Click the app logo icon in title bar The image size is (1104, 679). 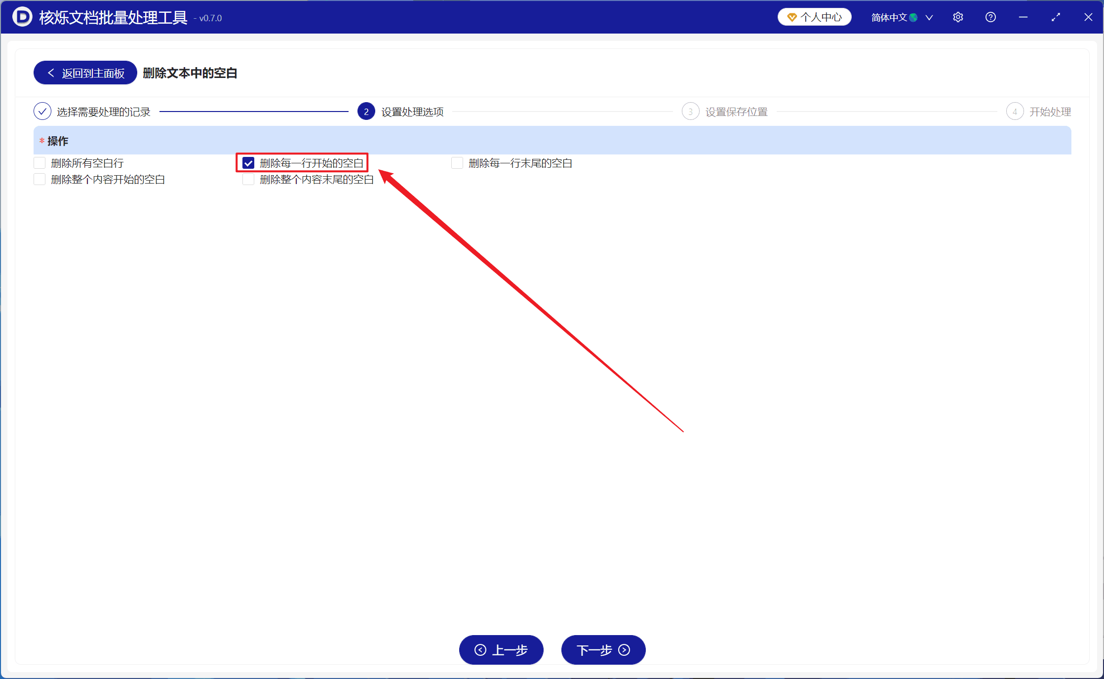(22, 17)
